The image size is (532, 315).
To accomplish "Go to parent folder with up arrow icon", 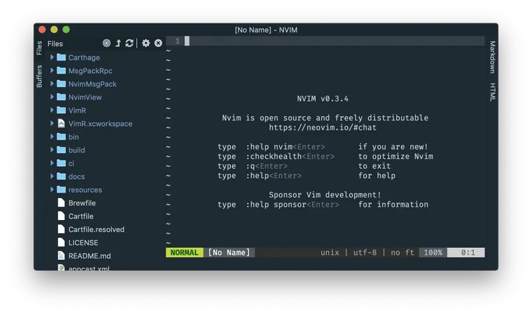I will tap(118, 43).
